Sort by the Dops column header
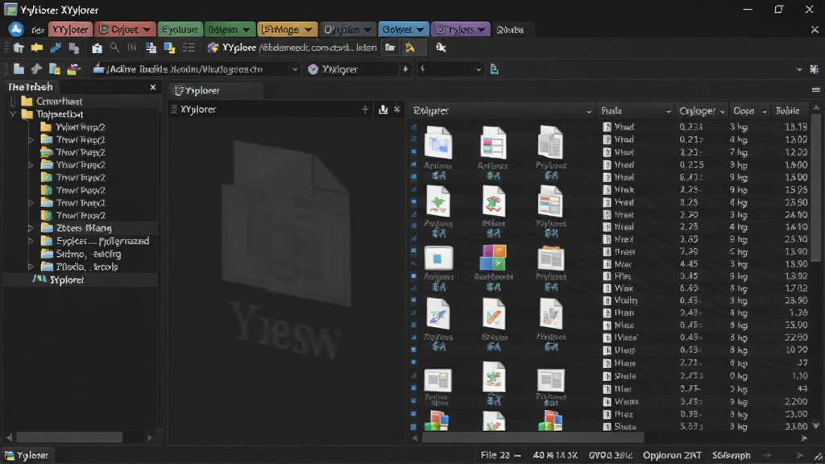This screenshot has height=464, width=825. 748,111
